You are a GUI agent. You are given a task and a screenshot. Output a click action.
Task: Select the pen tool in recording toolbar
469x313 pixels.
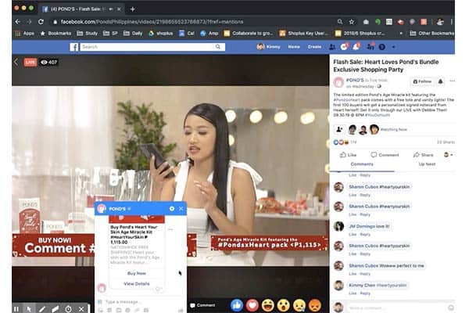pyautogui.click(x=42, y=309)
